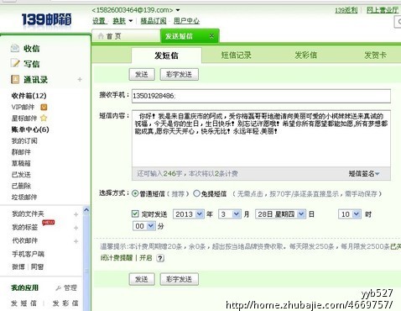Open 群邮件 in sidebar
The width and height of the screenshot is (401, 311).
click(x=21, y=152)
